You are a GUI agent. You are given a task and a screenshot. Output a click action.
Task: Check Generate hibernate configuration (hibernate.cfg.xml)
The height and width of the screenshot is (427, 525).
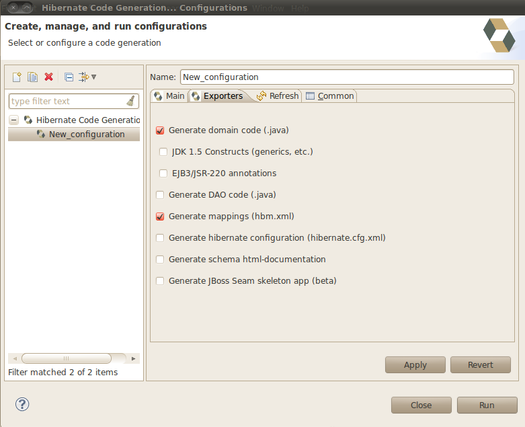point(160,238)
